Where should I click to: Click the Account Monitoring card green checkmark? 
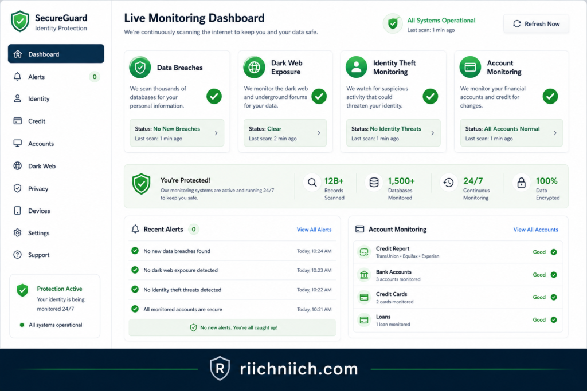(x=550, y=96)
